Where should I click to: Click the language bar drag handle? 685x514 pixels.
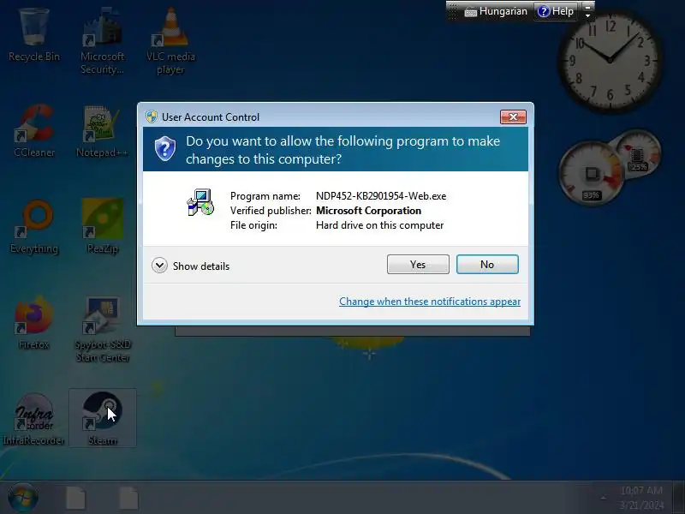(x=452, y=11)
